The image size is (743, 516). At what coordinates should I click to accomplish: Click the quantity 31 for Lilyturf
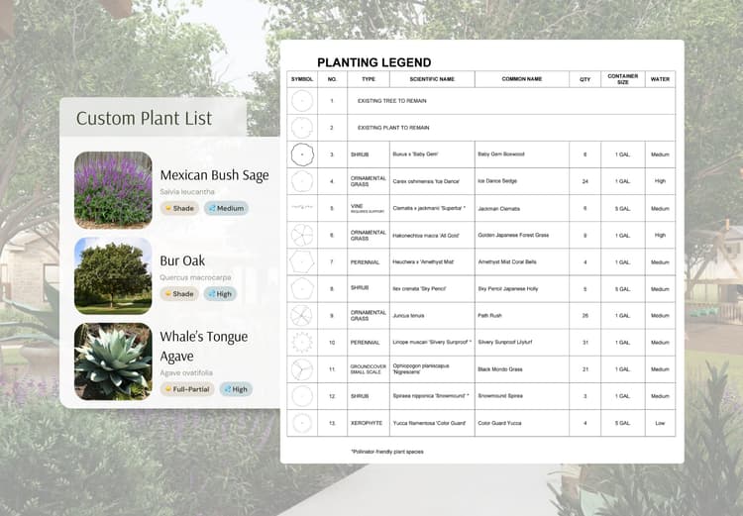(584, 342)
